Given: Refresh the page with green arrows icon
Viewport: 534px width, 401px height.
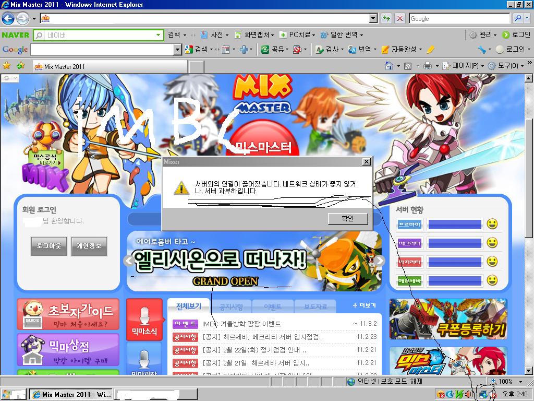Looking at the screenshot, I should pos(386,18).
